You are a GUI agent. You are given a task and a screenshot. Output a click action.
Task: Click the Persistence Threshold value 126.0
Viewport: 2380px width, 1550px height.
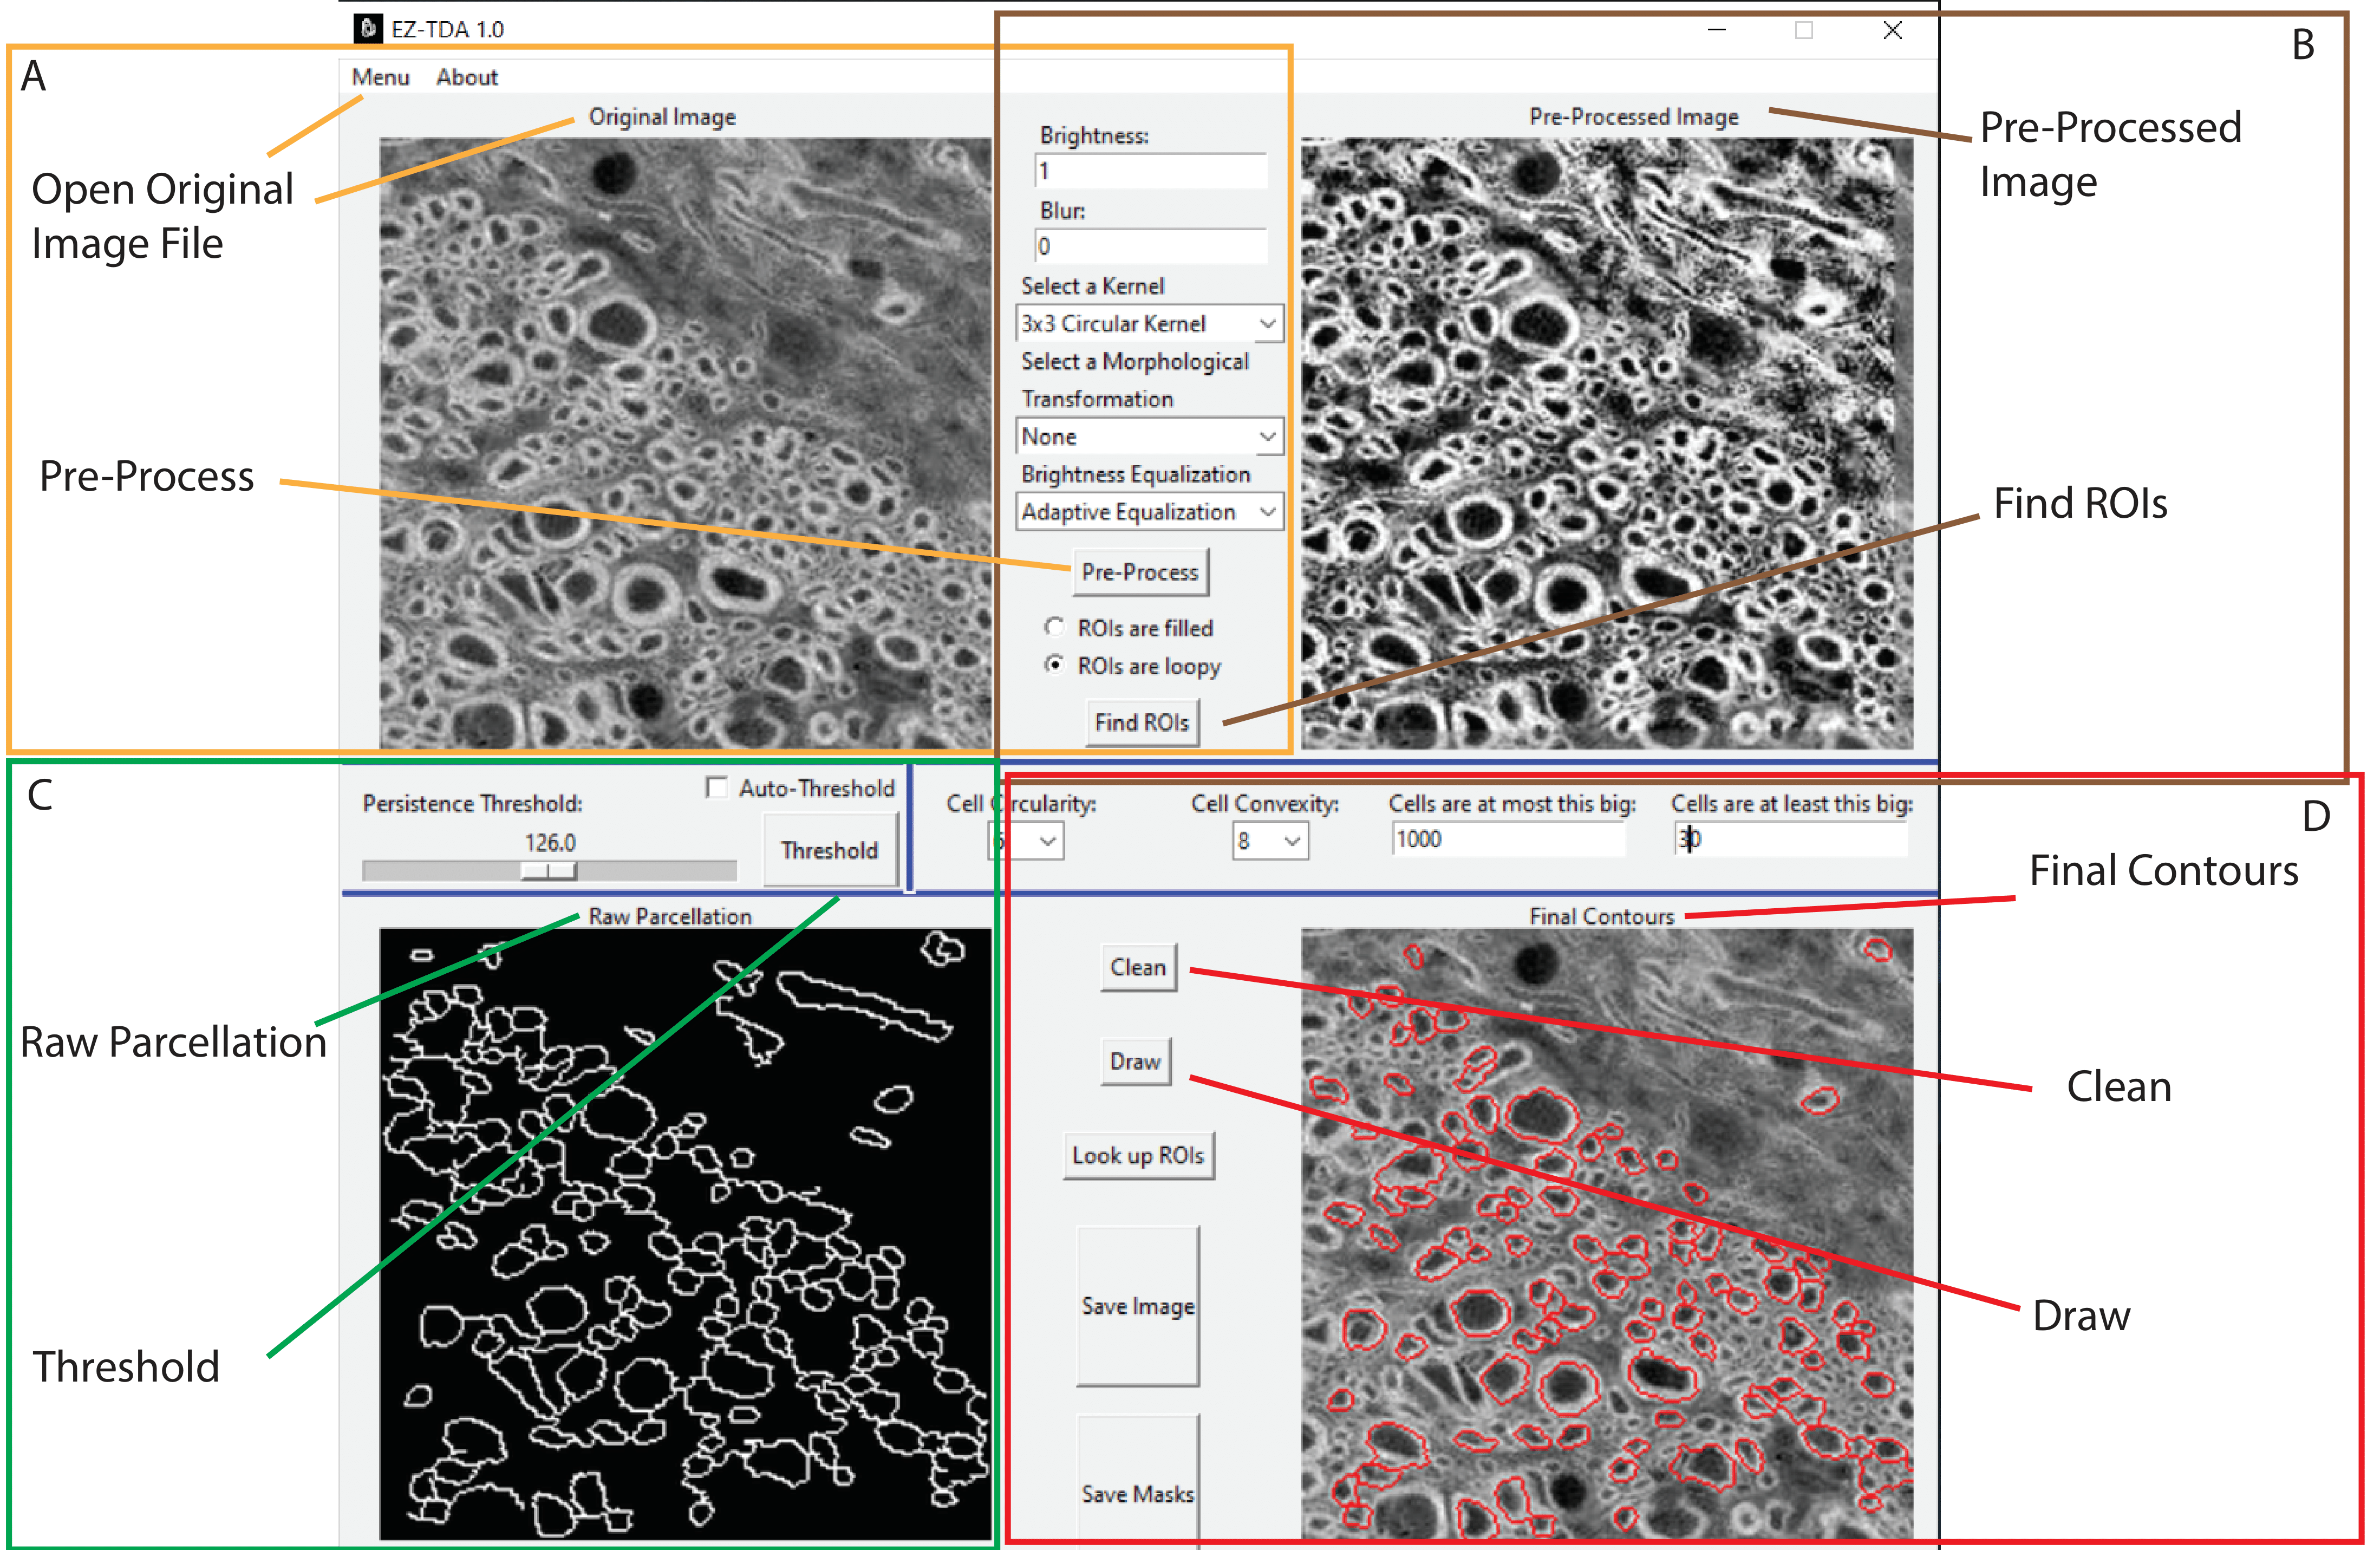click(x=550, y=842)
